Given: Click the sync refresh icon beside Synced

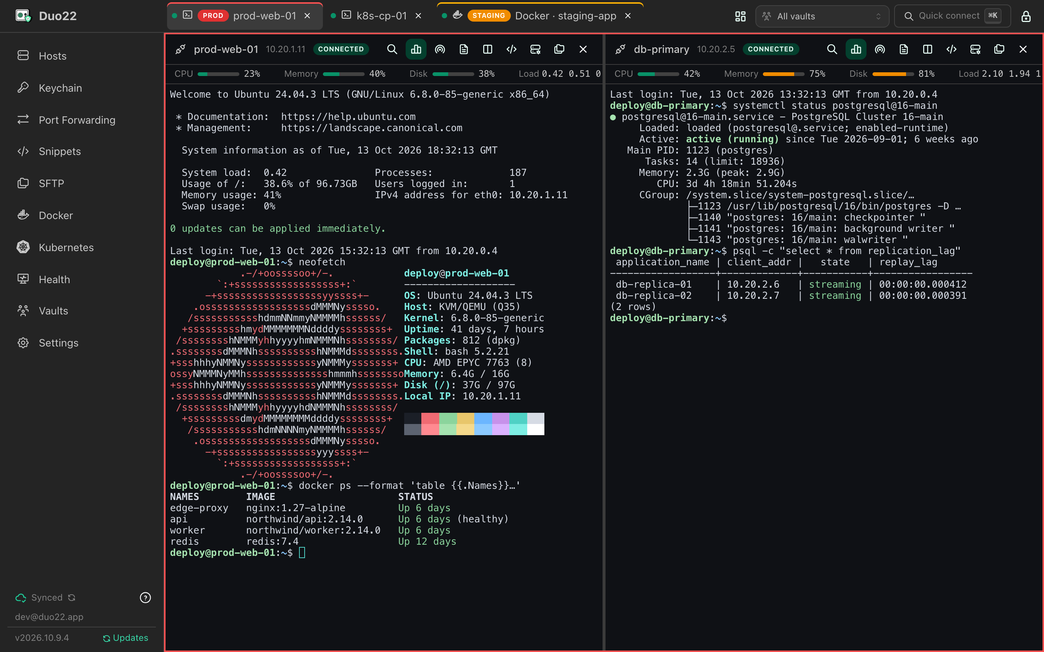Looking at the screenshot, I should [x=72, y=598].
